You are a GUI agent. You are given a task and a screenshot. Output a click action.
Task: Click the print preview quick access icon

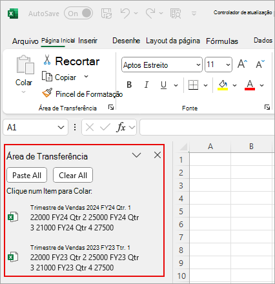[x=176, y=14]
